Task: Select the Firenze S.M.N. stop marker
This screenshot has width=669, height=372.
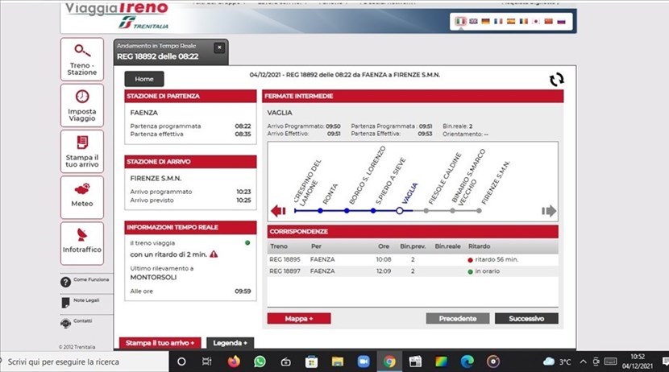Action: click(479, 210)
